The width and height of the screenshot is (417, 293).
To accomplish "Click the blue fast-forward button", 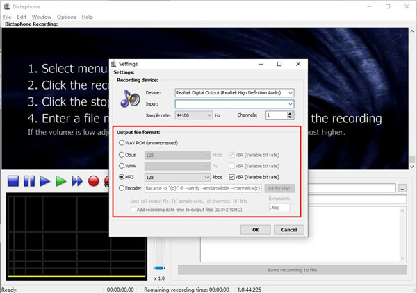I will pyautogui.click(x=77, y=181).
